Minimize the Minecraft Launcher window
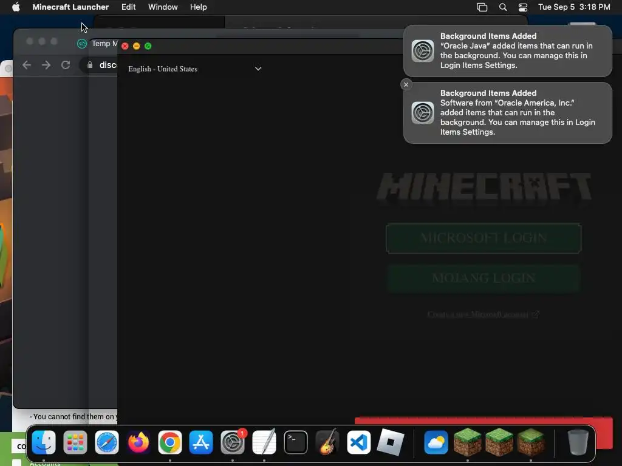 137,46
